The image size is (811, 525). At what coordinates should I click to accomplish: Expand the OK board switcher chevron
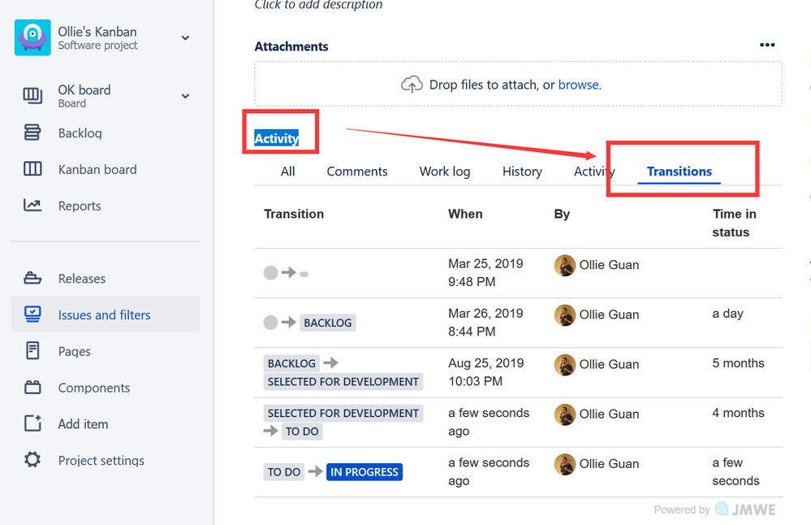point(185,96)
